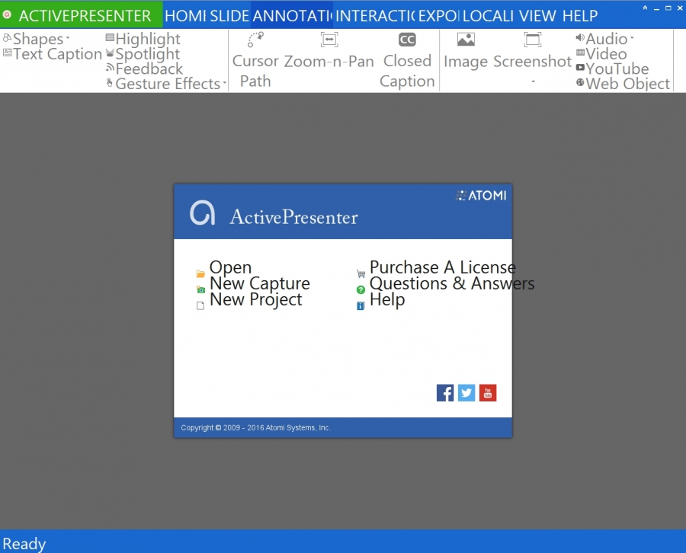Image resolution: width=686 pixels, height=553 pixels.
Task: Click the Help link on the start page
Action: pos(380,300)
